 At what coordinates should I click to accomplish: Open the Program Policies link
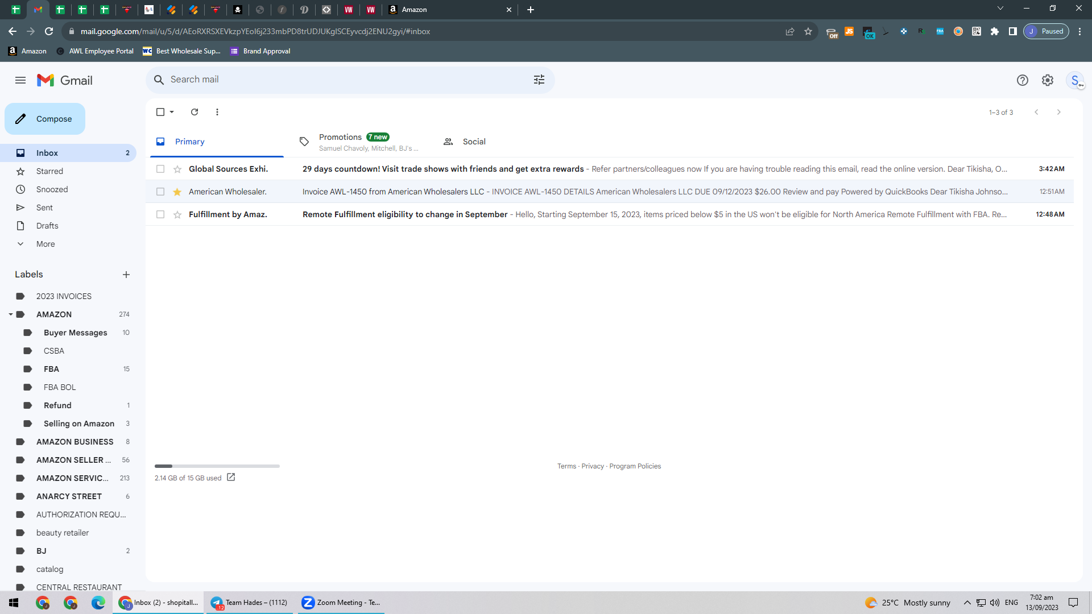point(635,466)
